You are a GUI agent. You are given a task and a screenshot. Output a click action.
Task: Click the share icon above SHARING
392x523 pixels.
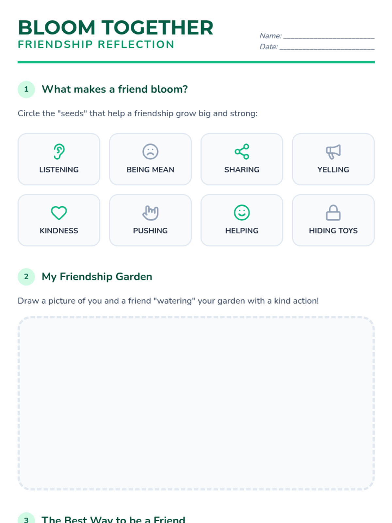(242, 152)
